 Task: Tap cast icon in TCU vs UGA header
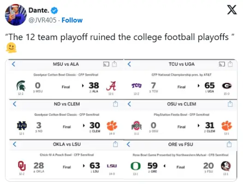(222, 64)
